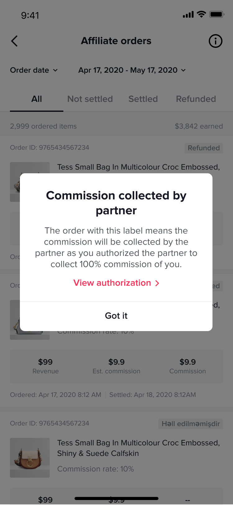Switch to the All tab
The image size is (233, 505).
pos(37,99)
